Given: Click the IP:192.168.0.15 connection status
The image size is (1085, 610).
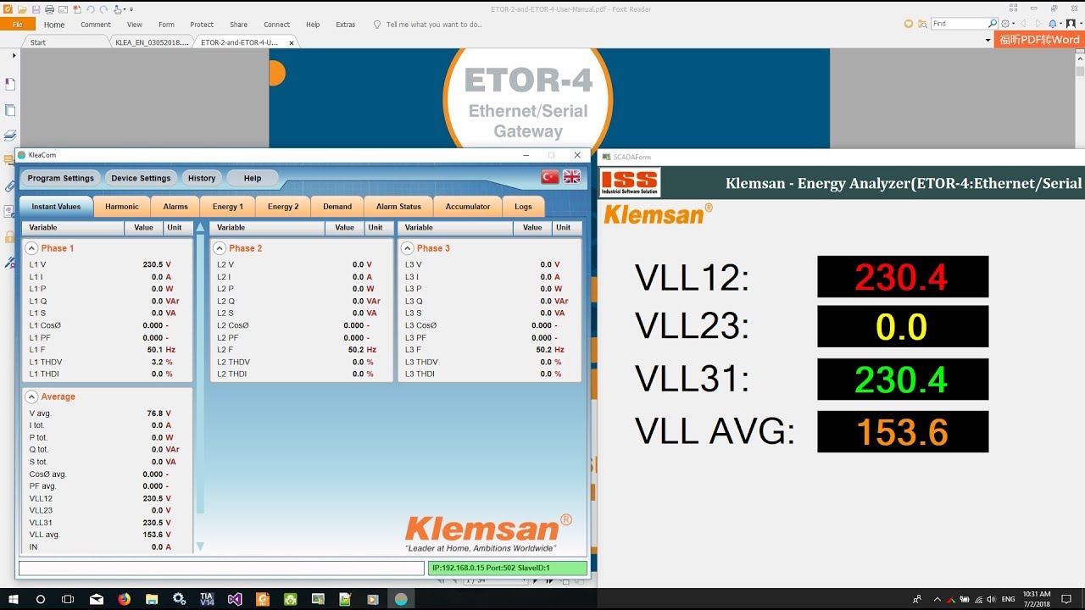Looking at the screenshot, I should click(x=507, y=568).
